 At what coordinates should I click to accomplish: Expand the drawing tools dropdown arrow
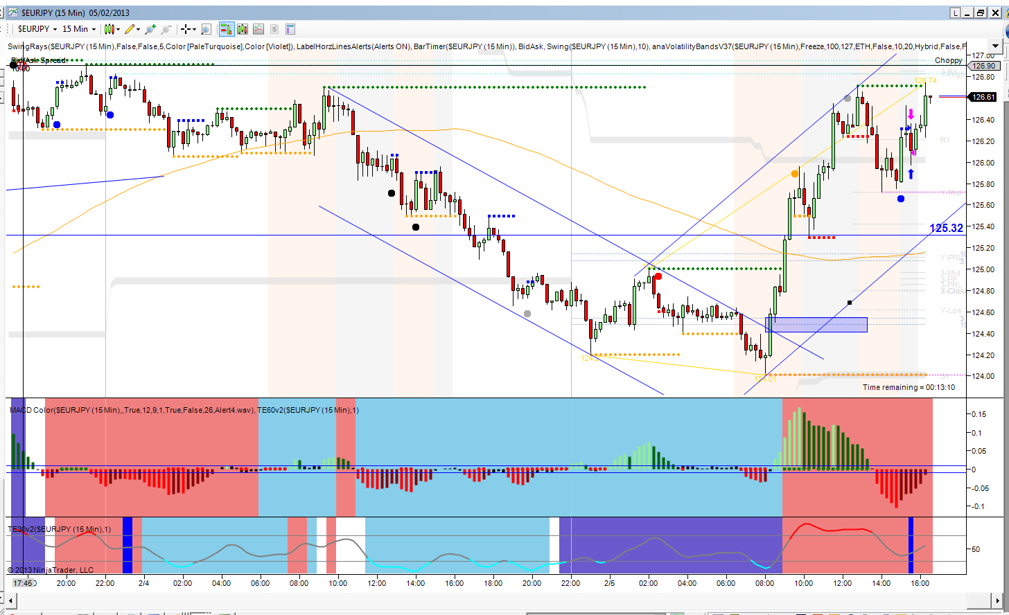click(139, 29)
